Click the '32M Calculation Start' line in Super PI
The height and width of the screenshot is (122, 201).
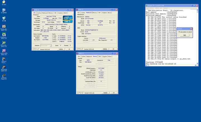166,11
